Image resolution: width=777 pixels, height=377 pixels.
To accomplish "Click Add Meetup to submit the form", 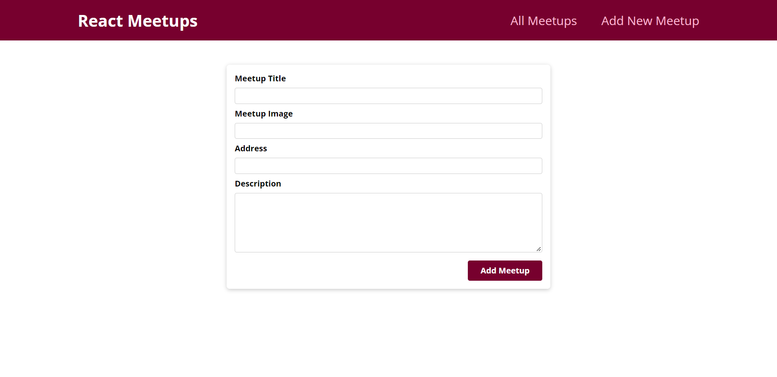I will click(x=505, y=270).
